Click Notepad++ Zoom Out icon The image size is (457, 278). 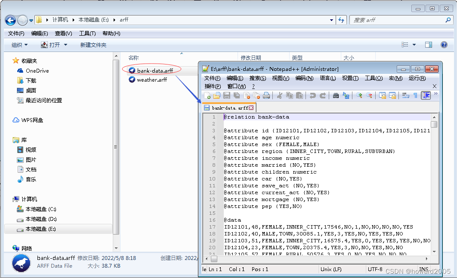coord(369,95)
